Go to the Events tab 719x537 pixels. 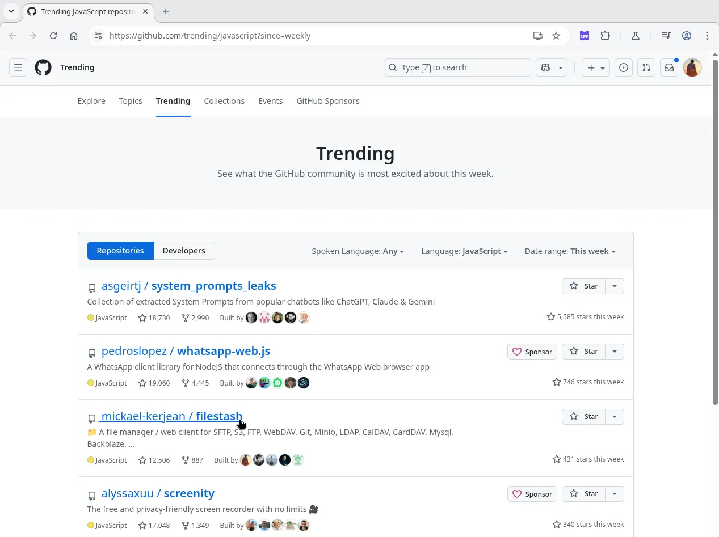pos(270,101)
